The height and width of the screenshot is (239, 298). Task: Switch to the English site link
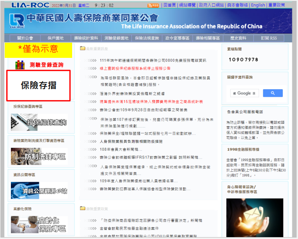click(x=258, y=5)
